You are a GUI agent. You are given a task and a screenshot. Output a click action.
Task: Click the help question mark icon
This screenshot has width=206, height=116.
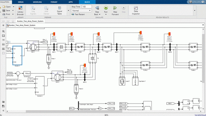[x=203, y=2]
